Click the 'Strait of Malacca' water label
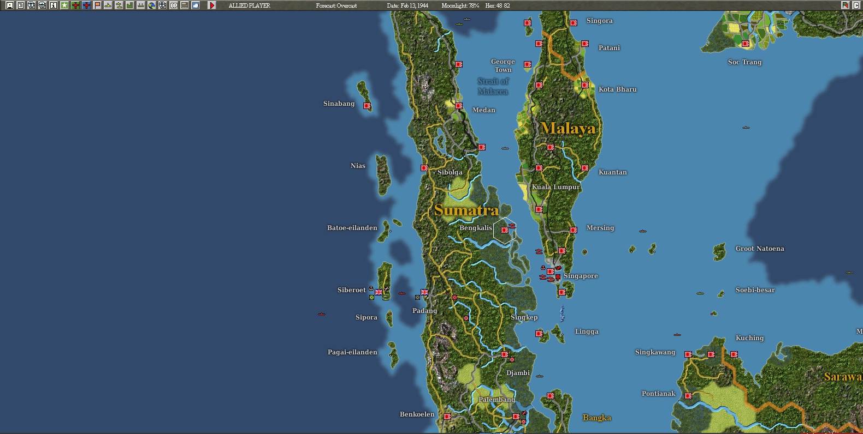Viewport: 863px width, 434px height. tap(493, 86)
